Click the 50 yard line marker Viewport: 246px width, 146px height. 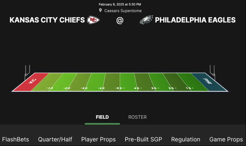click(120, 88)
